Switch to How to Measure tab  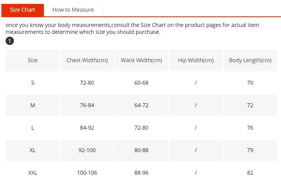click(x=73, y=10)
